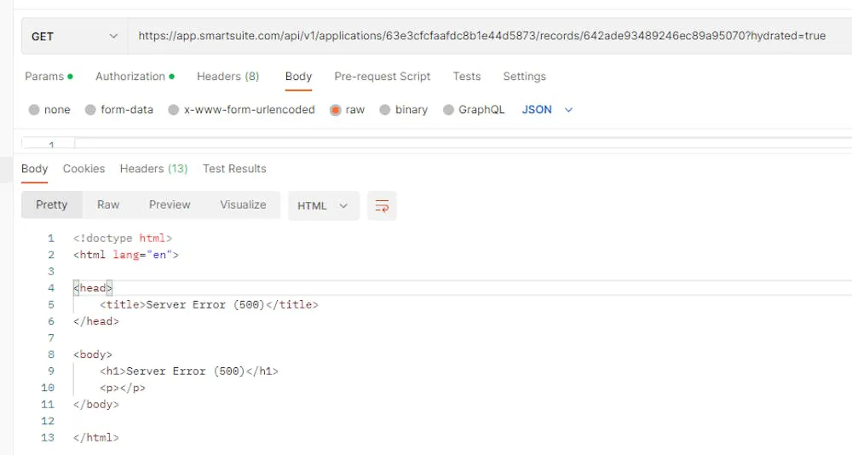The width and height of the screenshot is (852, 455).
Task: Click the request body editor line 1
Action: click(x=463, y=144)
